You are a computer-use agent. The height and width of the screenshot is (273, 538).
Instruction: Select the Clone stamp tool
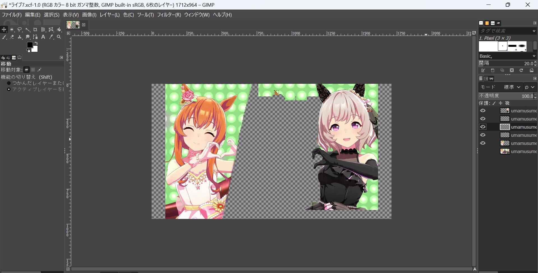[20, 37]
